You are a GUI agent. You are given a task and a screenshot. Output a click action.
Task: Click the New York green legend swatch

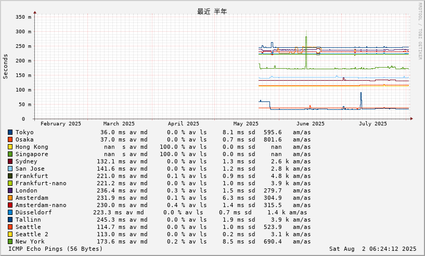10,241
